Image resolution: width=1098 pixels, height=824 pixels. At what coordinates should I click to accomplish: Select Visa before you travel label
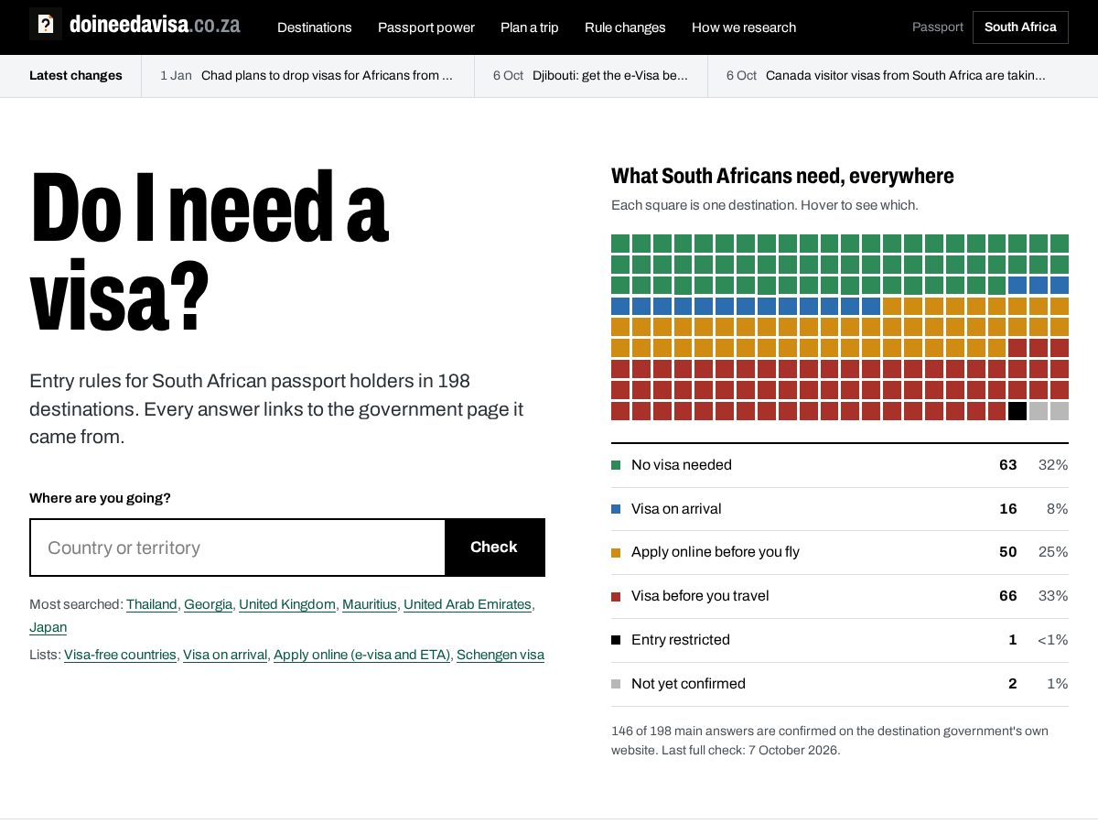[x=700, y=596]
